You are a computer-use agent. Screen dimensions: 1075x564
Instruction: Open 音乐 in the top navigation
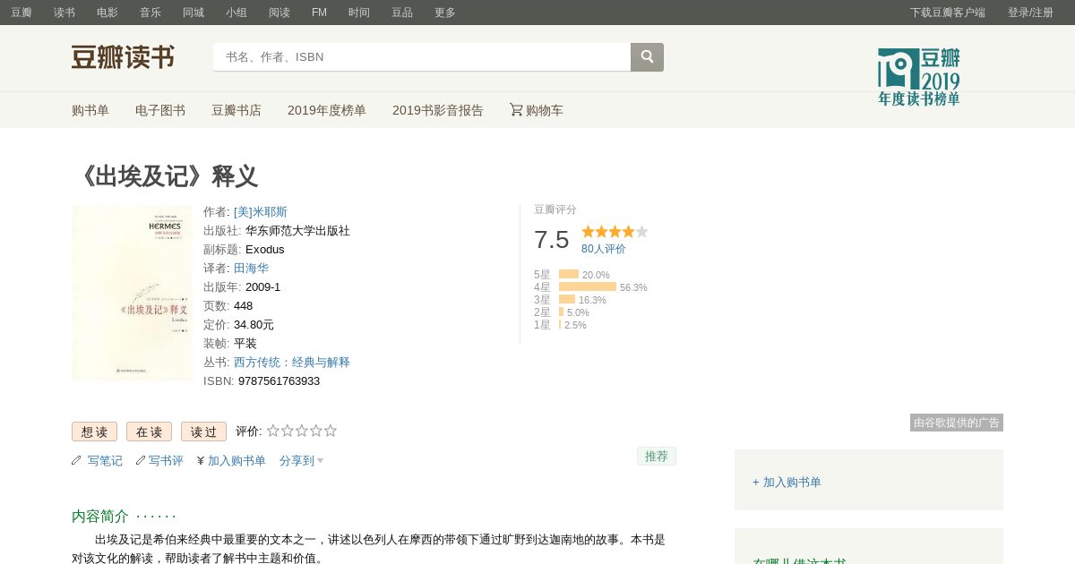click(150, 13)
